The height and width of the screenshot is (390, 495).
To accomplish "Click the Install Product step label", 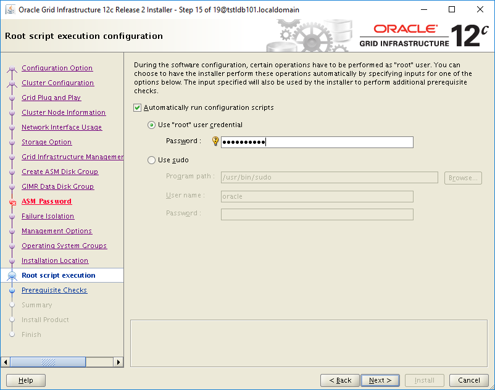I will 45,320.
